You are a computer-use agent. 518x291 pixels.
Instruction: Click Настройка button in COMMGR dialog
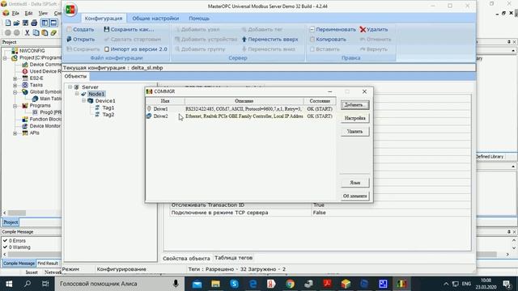355,118
